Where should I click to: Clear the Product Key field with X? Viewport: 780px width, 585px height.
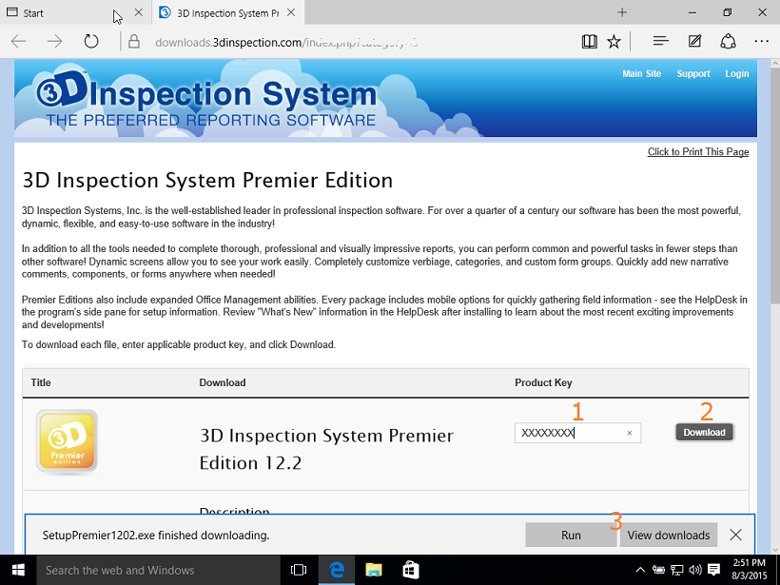coord(630,433)
